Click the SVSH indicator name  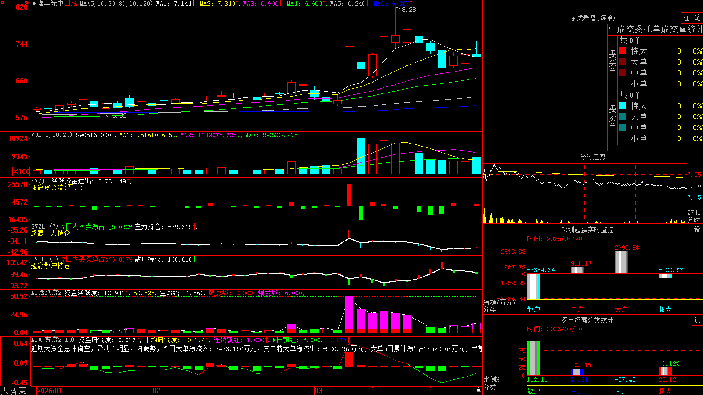[x=38, y=259]
